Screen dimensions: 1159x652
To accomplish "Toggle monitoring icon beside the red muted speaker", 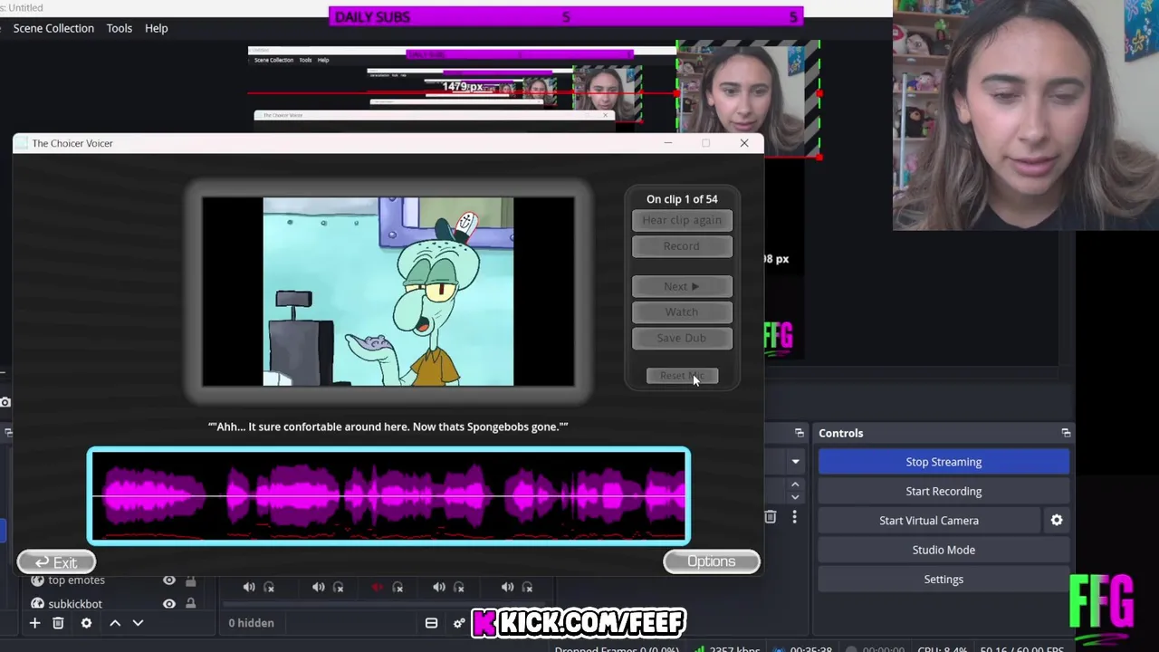I will point(398,587).
